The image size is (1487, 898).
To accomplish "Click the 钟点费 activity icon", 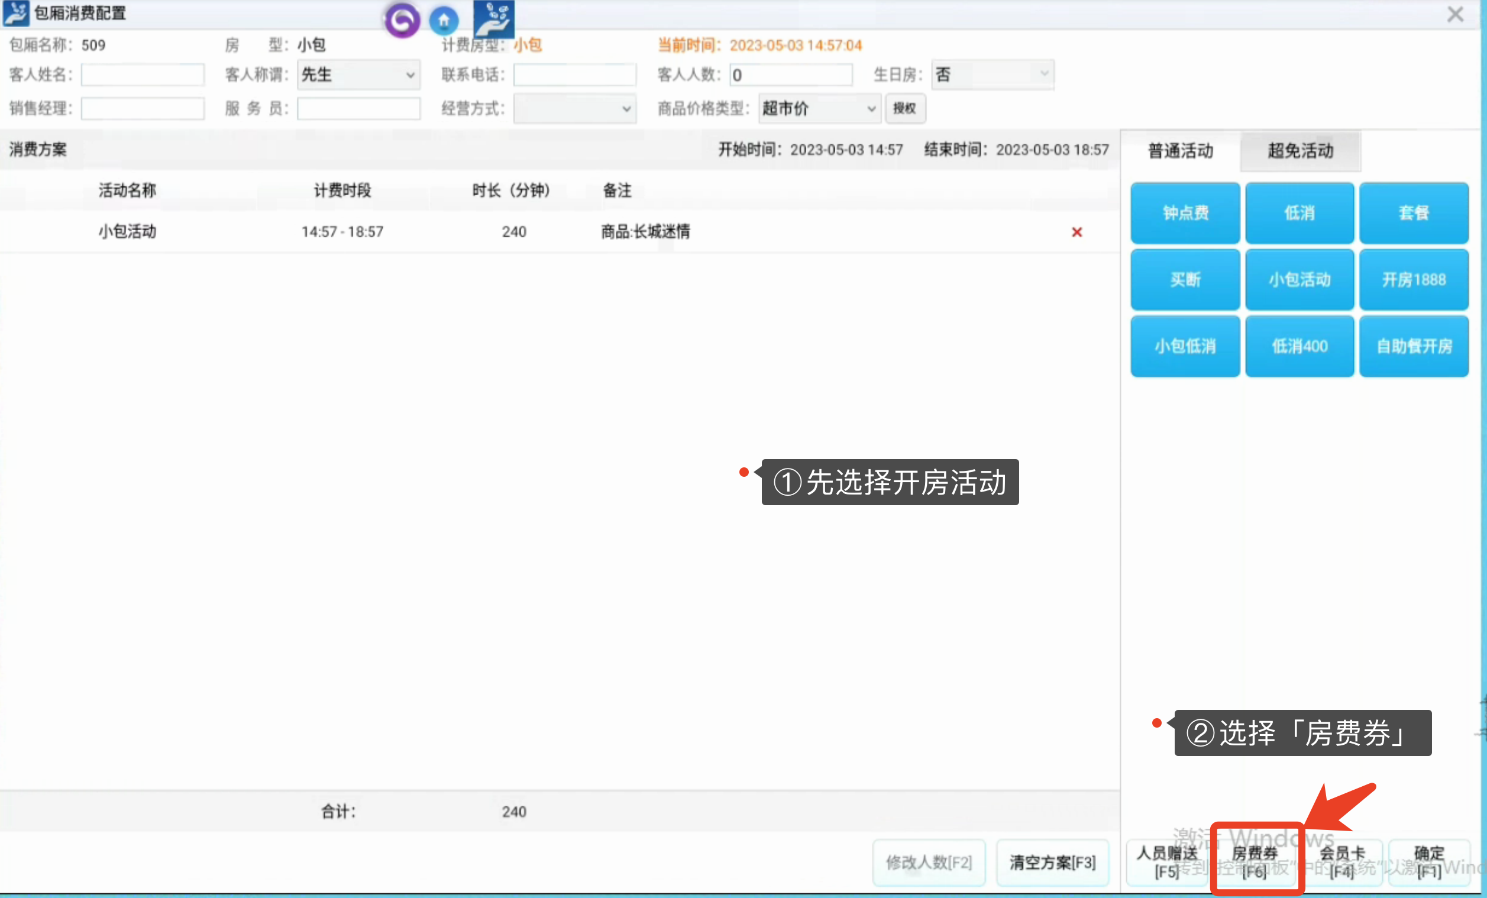I will (x=1185, y=212).
